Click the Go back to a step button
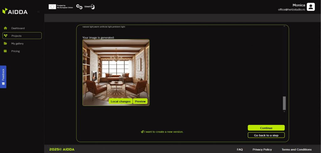321x153 pixels. coord(266,135)
